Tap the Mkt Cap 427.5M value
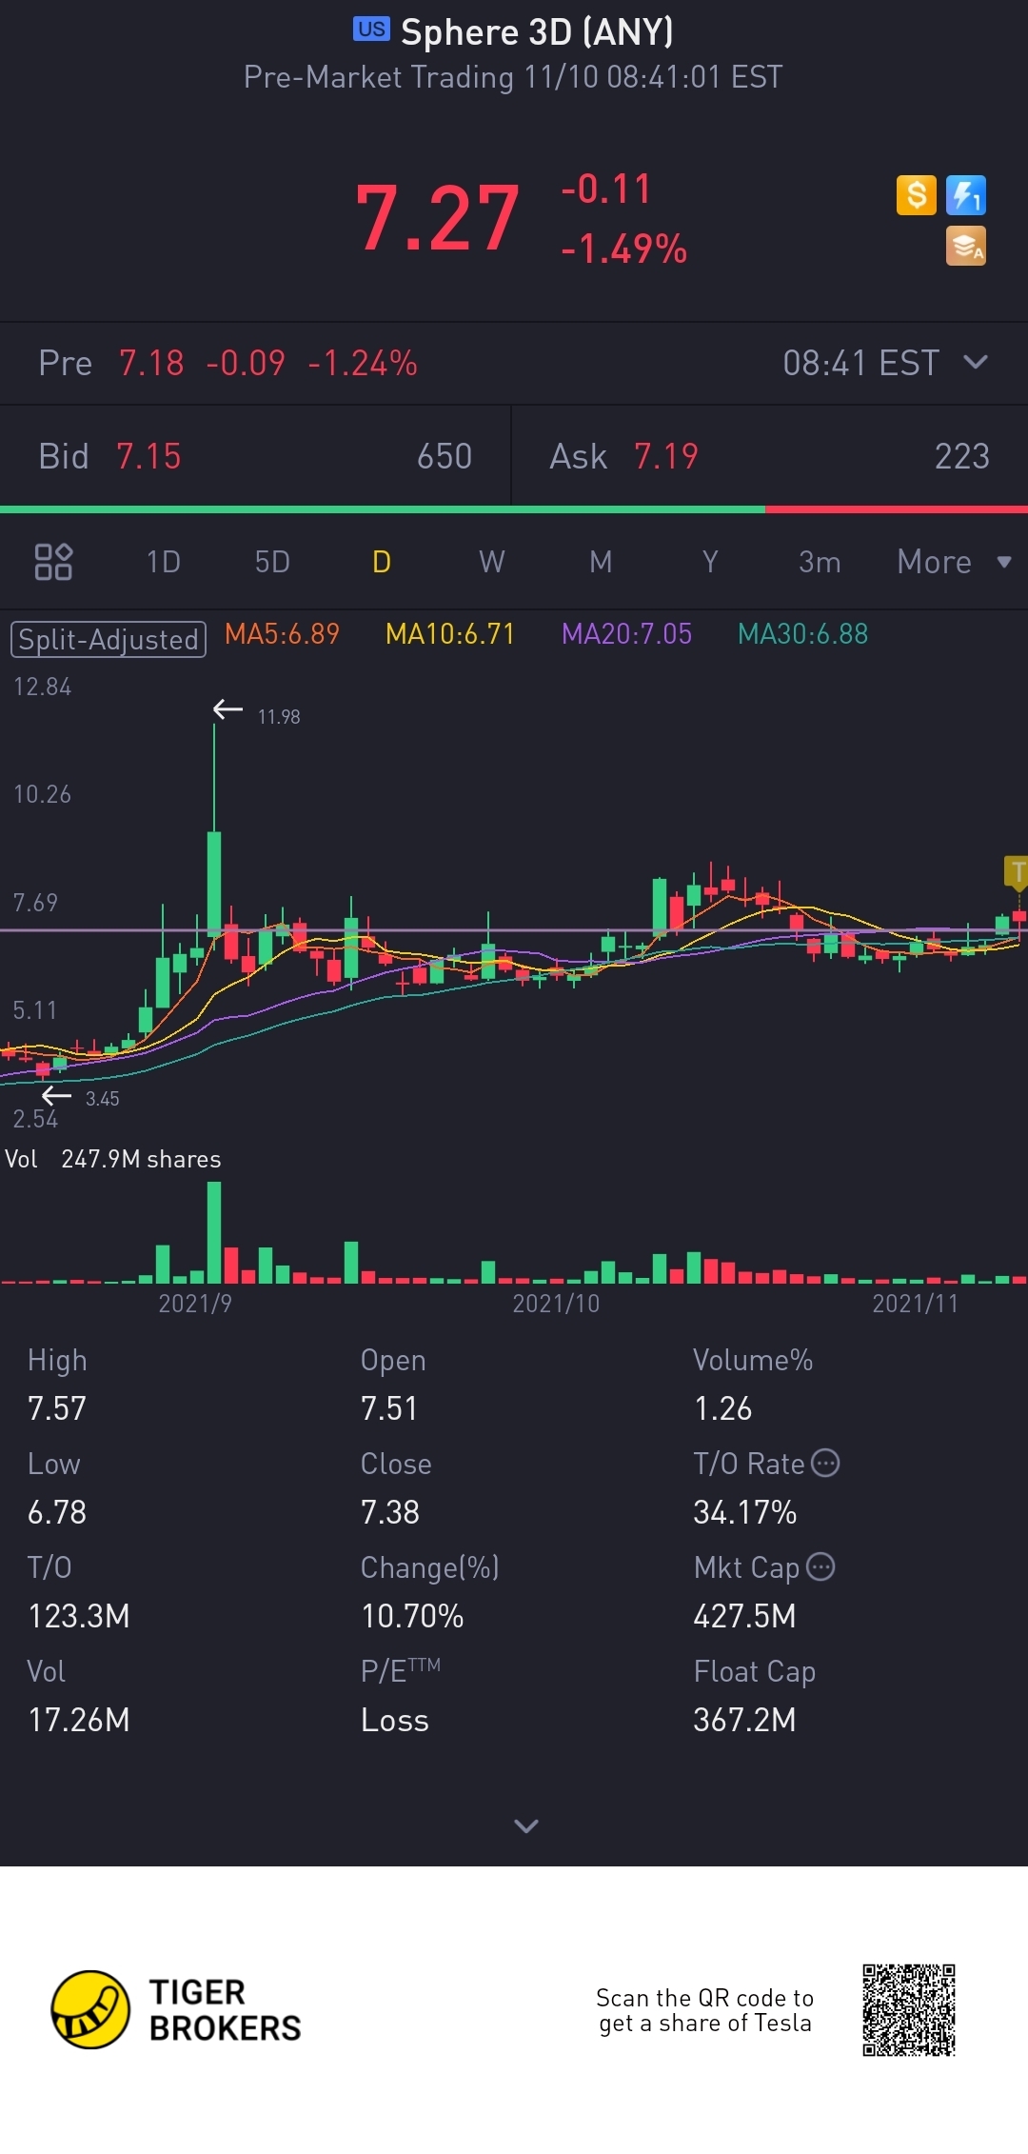This screenshot has width=1028, height=2154. point(744,1616)
